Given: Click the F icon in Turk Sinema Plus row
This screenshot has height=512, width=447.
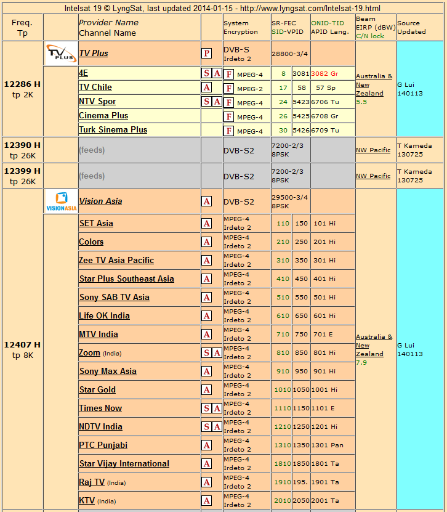Looking at the screenshot, I should pyautogui.click(x=228, y=131).
